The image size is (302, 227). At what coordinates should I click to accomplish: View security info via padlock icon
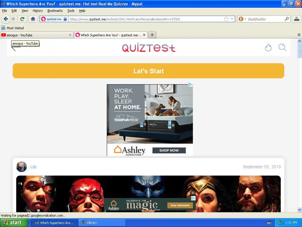65,19
